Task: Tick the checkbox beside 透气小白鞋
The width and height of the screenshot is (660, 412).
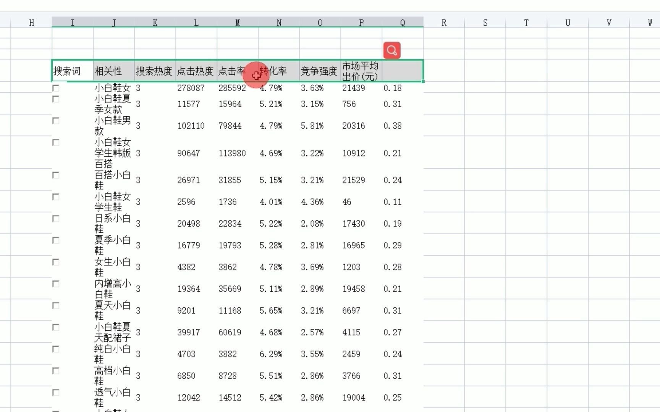Action: 56,392
